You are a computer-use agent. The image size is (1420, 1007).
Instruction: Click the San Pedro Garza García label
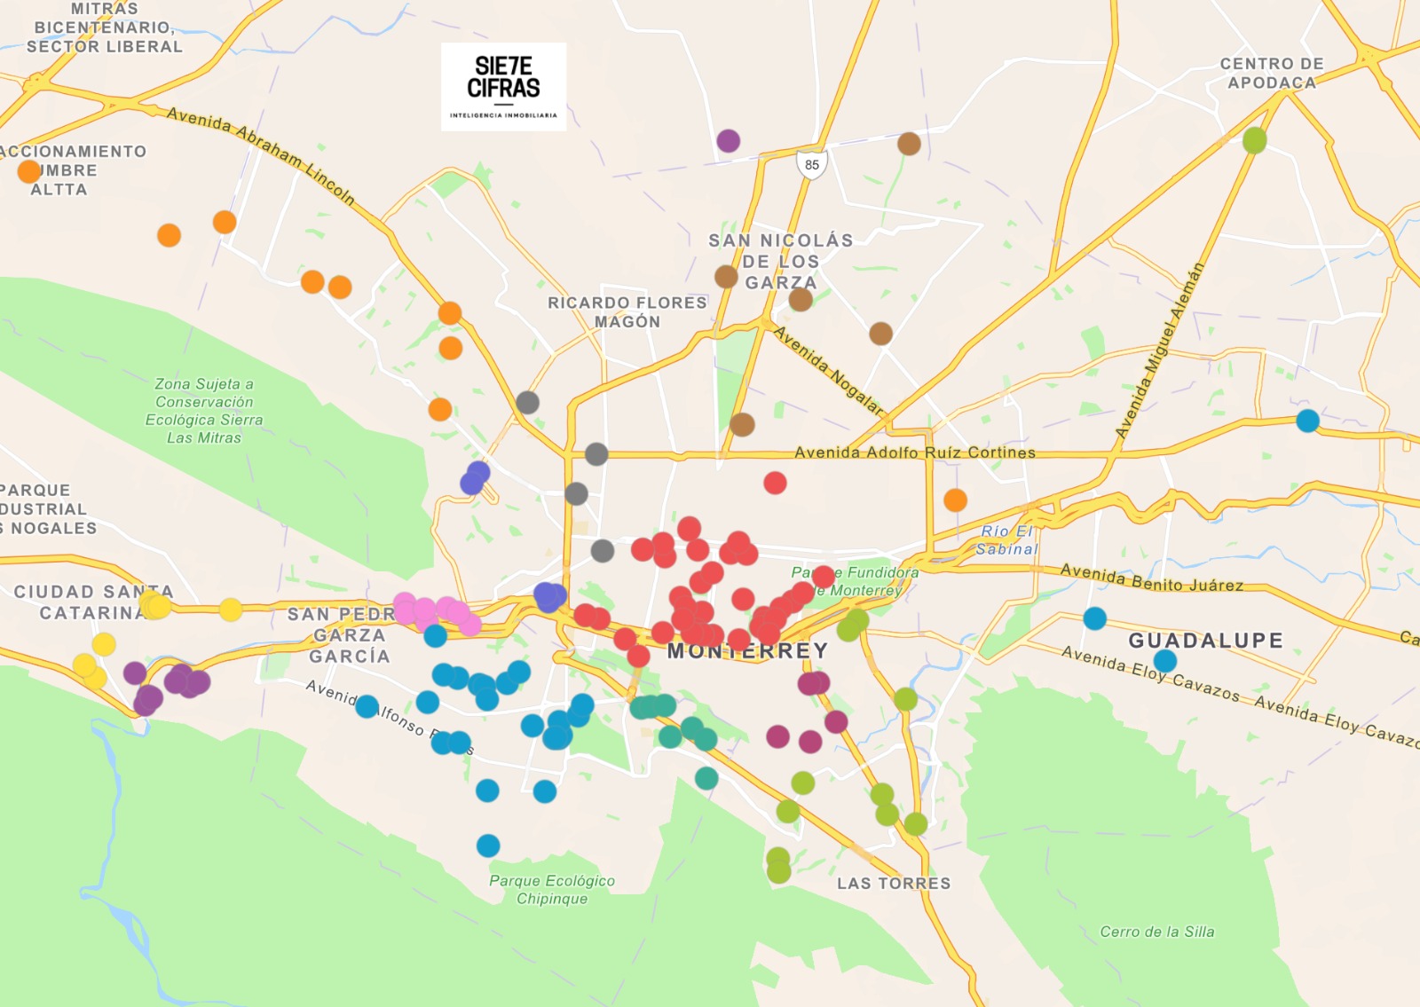coord(348,635)
